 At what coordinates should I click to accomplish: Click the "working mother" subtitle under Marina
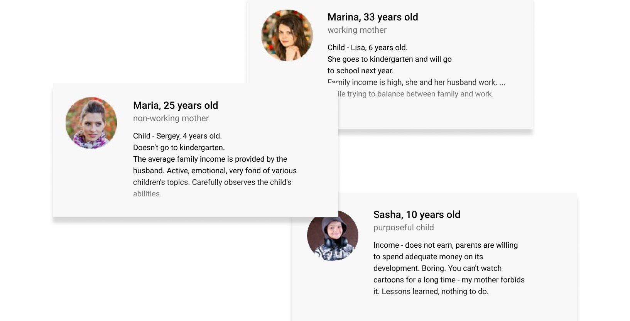[357, 30]
